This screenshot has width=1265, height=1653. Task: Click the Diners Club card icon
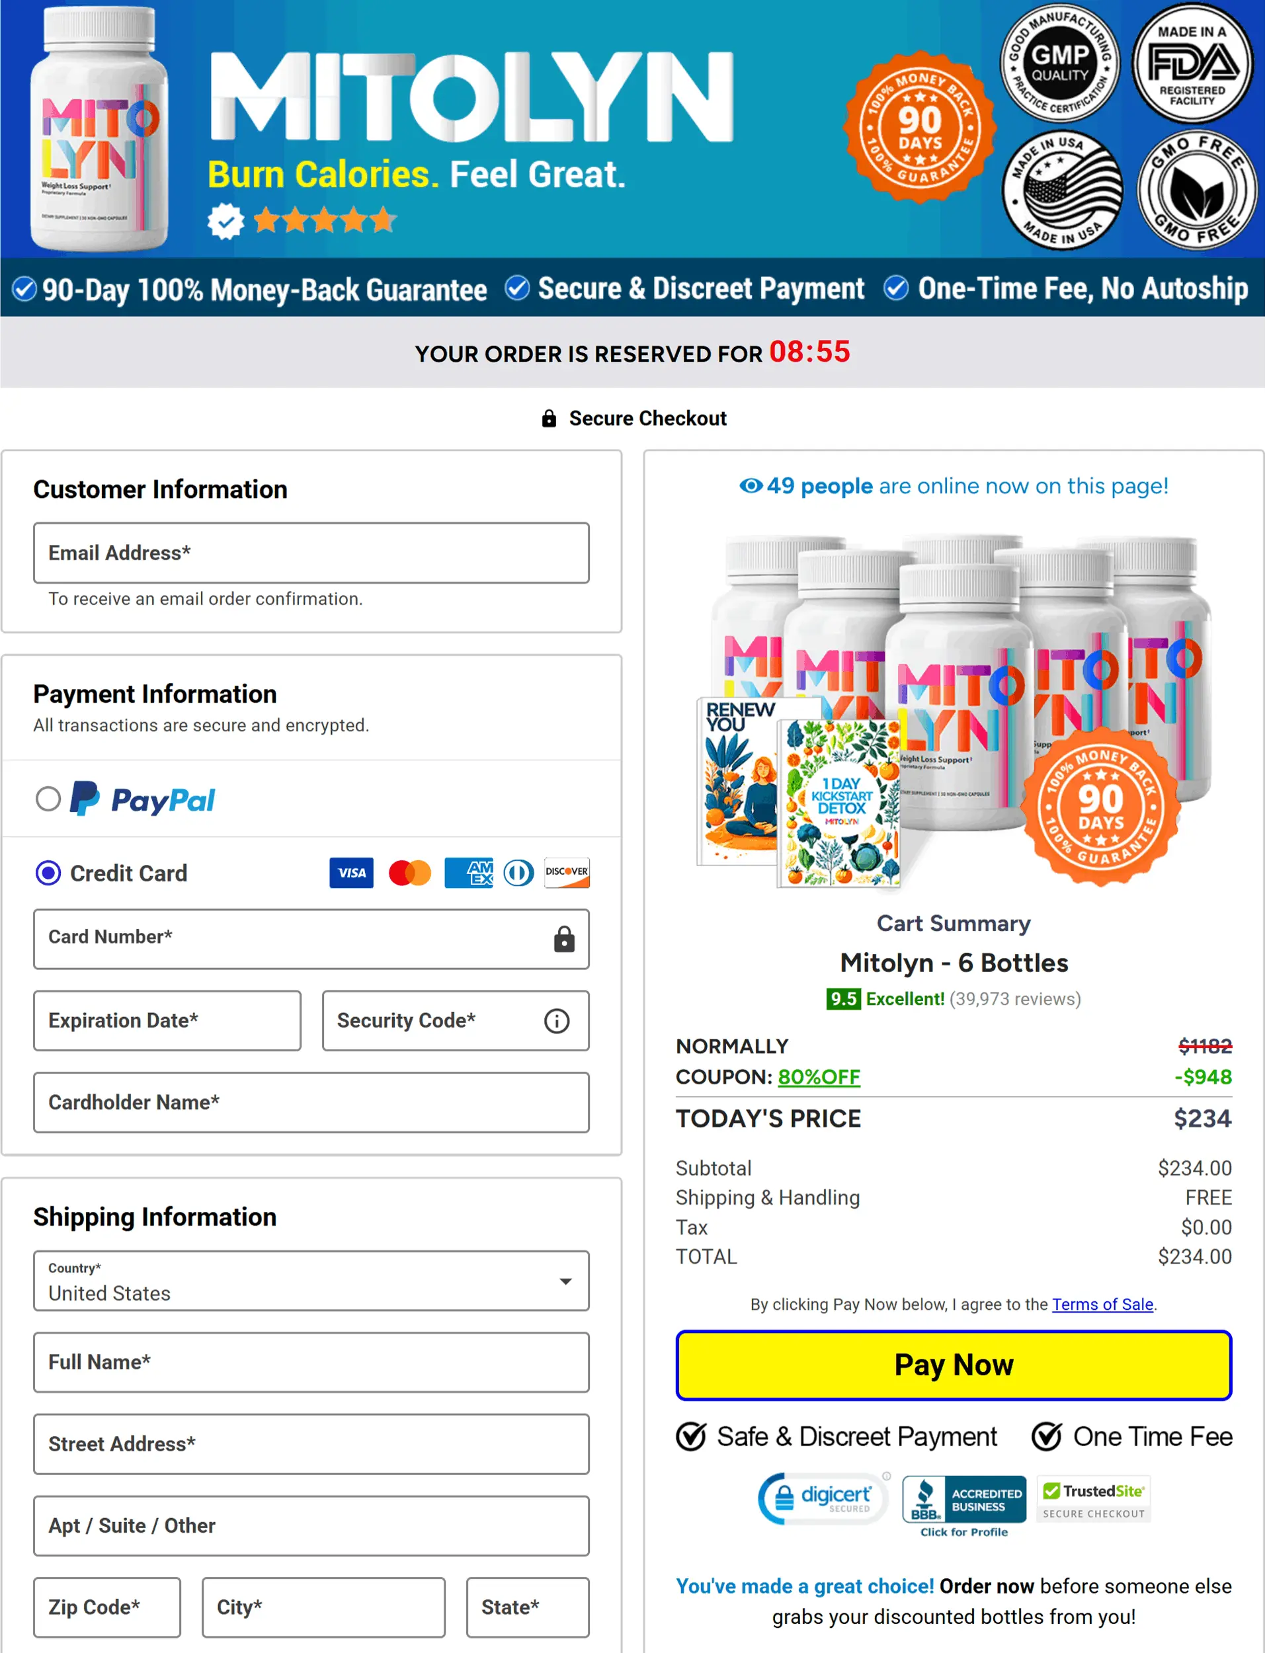click(518, 872)
